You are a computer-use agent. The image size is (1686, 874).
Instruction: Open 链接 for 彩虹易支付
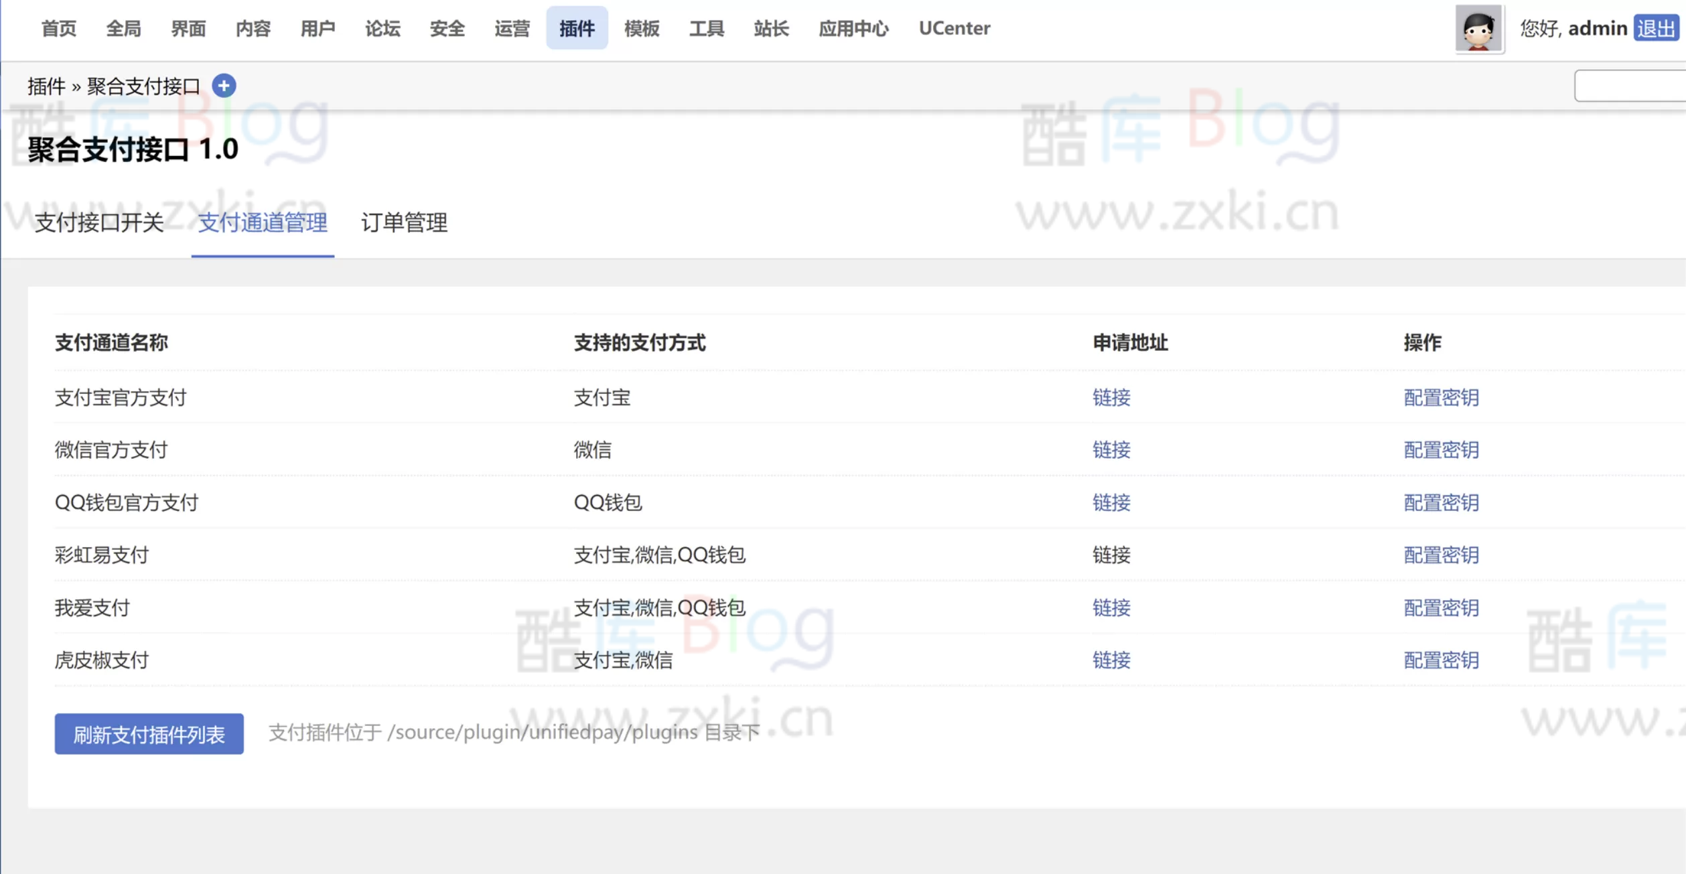tap(1111, 555)
